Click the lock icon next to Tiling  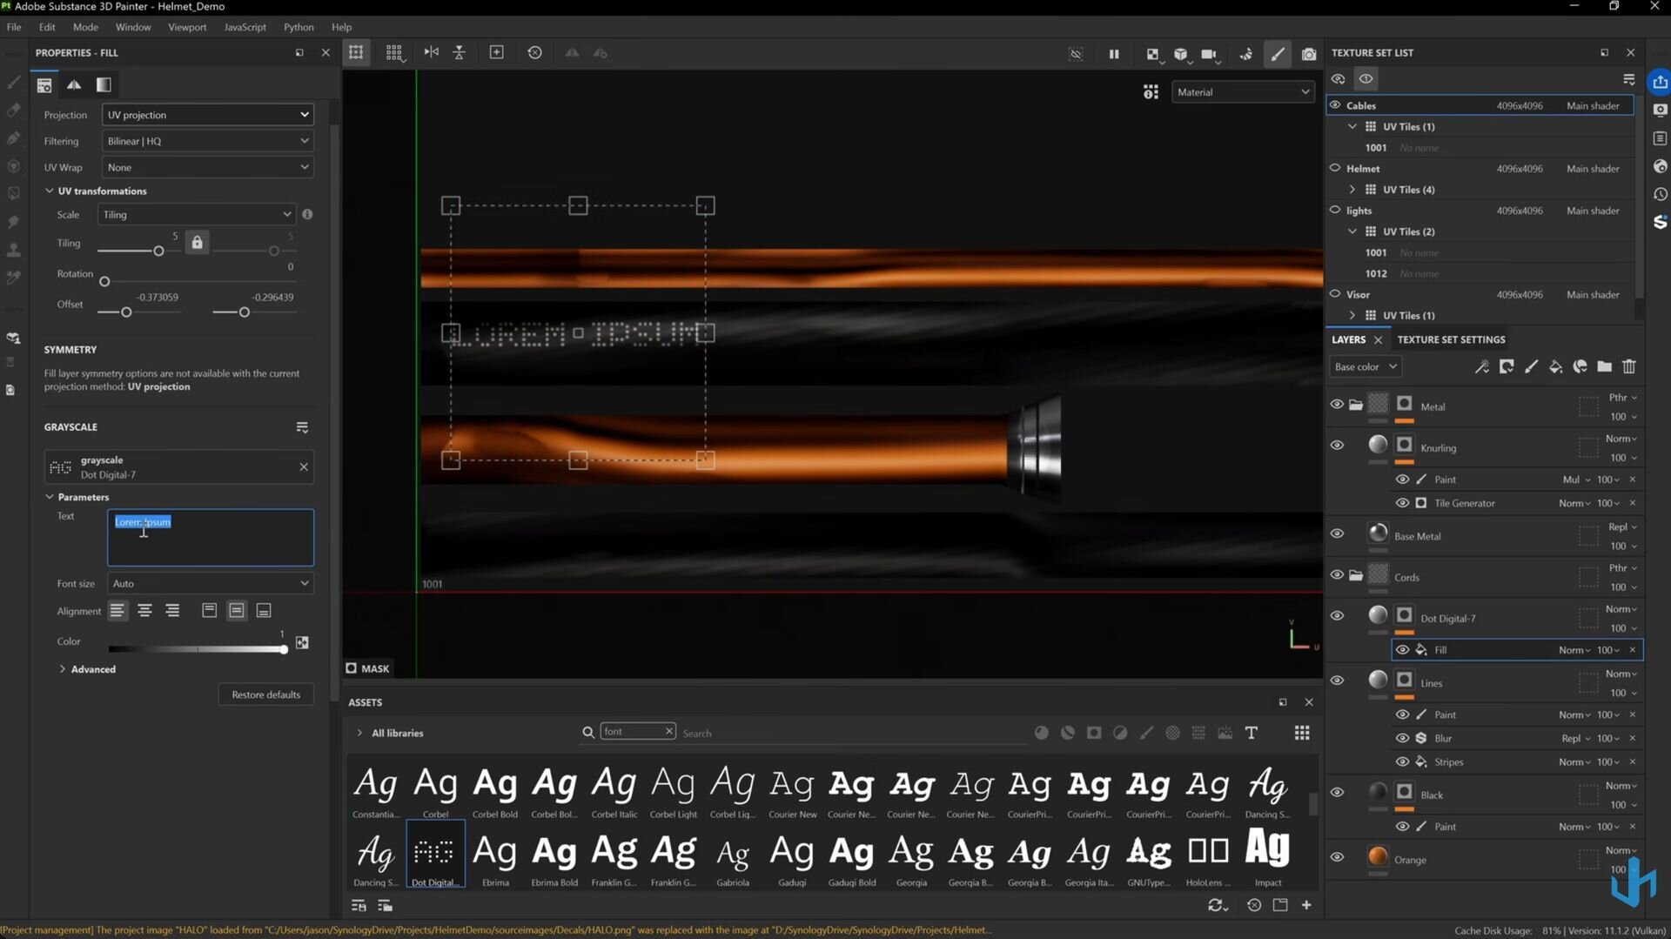coord(198,243)
